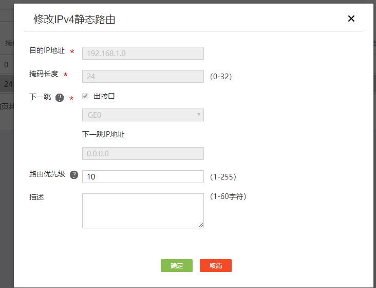The image size is (376, 288).
Task: Click the 描述 textarea resize grip
Action: pos(201,225)
